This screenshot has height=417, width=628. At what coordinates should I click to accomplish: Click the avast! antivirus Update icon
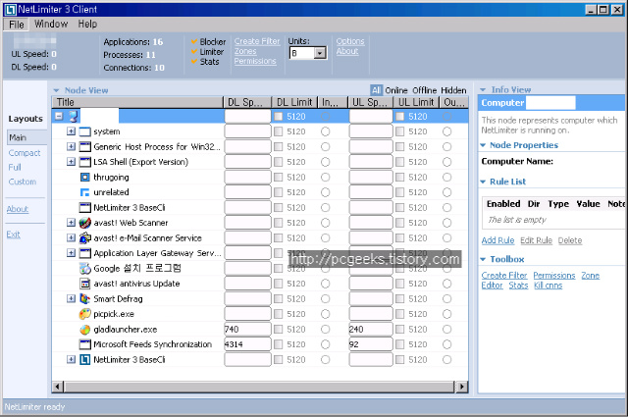click(x=85, y=284)
